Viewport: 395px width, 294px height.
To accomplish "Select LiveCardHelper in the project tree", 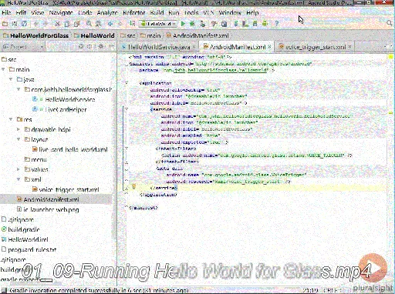I will [66, 109].
